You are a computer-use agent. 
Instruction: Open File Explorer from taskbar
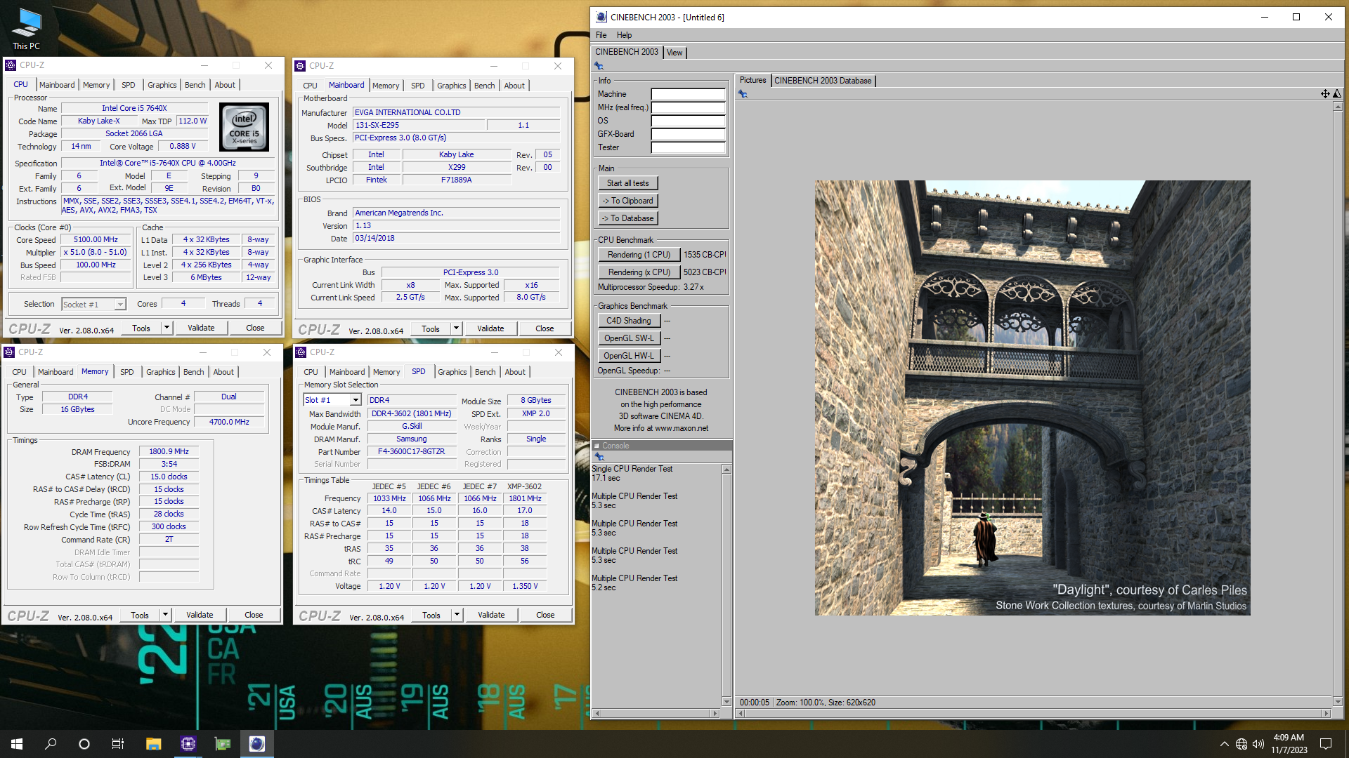[x=153, y=744]
